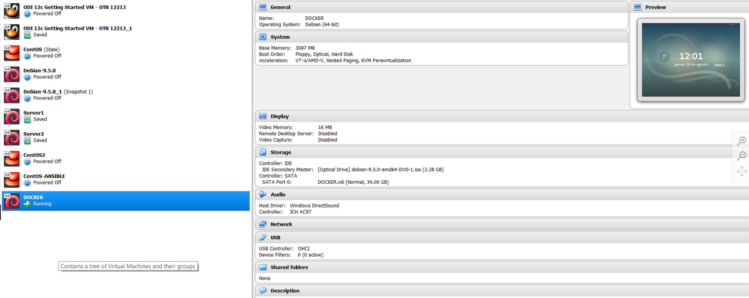Click the Acceleration VT-x/AMD-V value text
Screen dimensions: 749x298
(x=353, y=60)
